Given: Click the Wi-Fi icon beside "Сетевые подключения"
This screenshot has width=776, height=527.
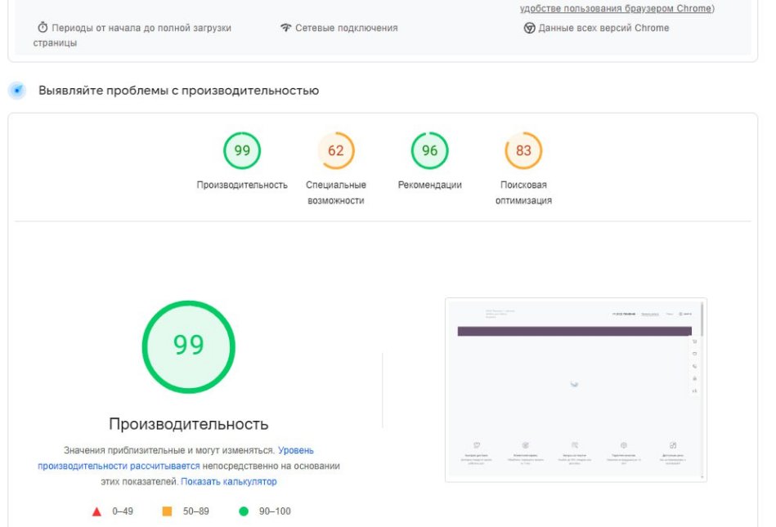Looking at the screenshot, I should click(x=285, y=29).
